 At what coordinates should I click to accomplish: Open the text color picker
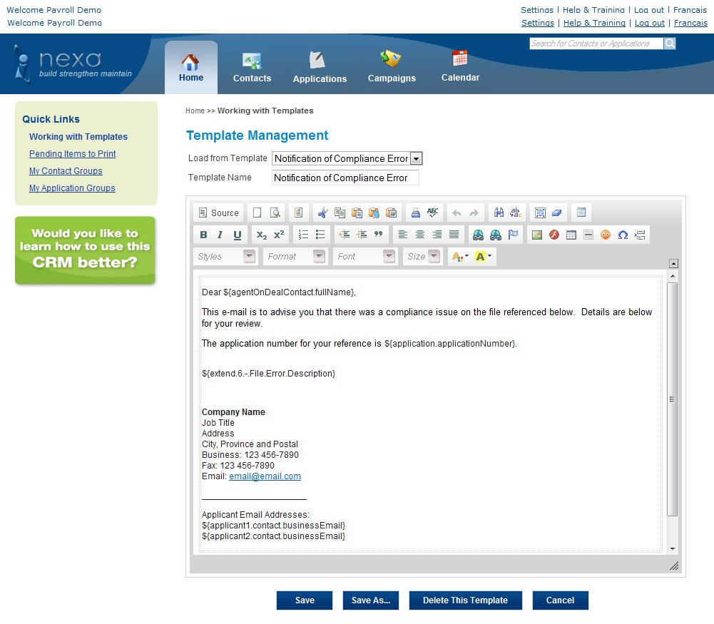click(460, 257)
